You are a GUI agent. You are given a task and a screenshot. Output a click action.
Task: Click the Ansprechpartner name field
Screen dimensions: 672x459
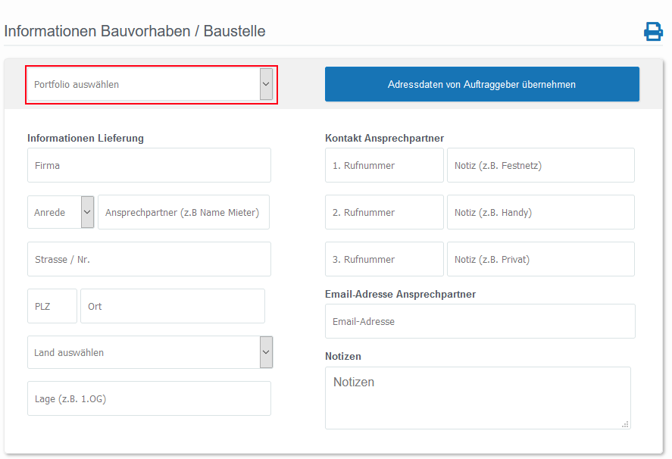(x=184, y=212)
